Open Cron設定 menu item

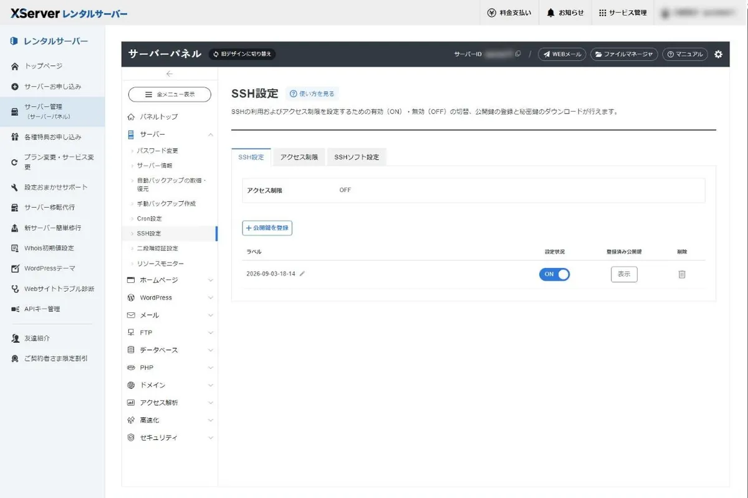(150, 219)
